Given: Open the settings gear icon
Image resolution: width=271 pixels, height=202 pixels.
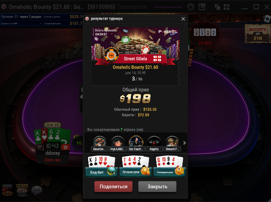Looking at the screenshot, I should coord(190,7).
